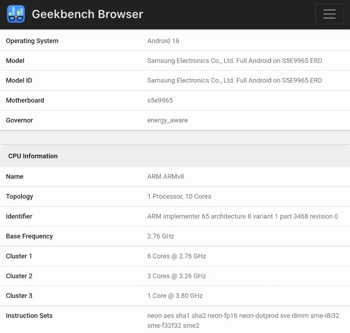Select Cluster 1 cores value
This screenshot has height=333, width=350.
(x=176, y=256)
